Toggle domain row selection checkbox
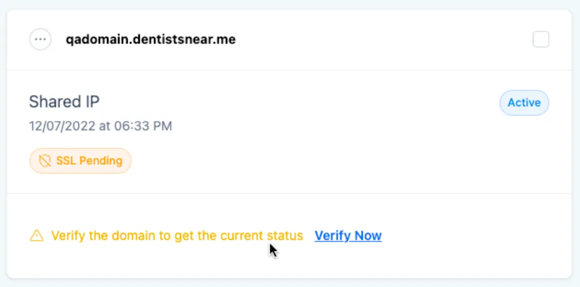This screenshot has width=580, height=287. tap(541, 39)
